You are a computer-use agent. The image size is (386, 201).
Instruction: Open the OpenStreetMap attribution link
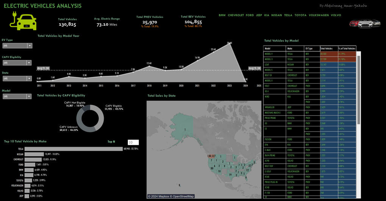[x=183, y=196]
